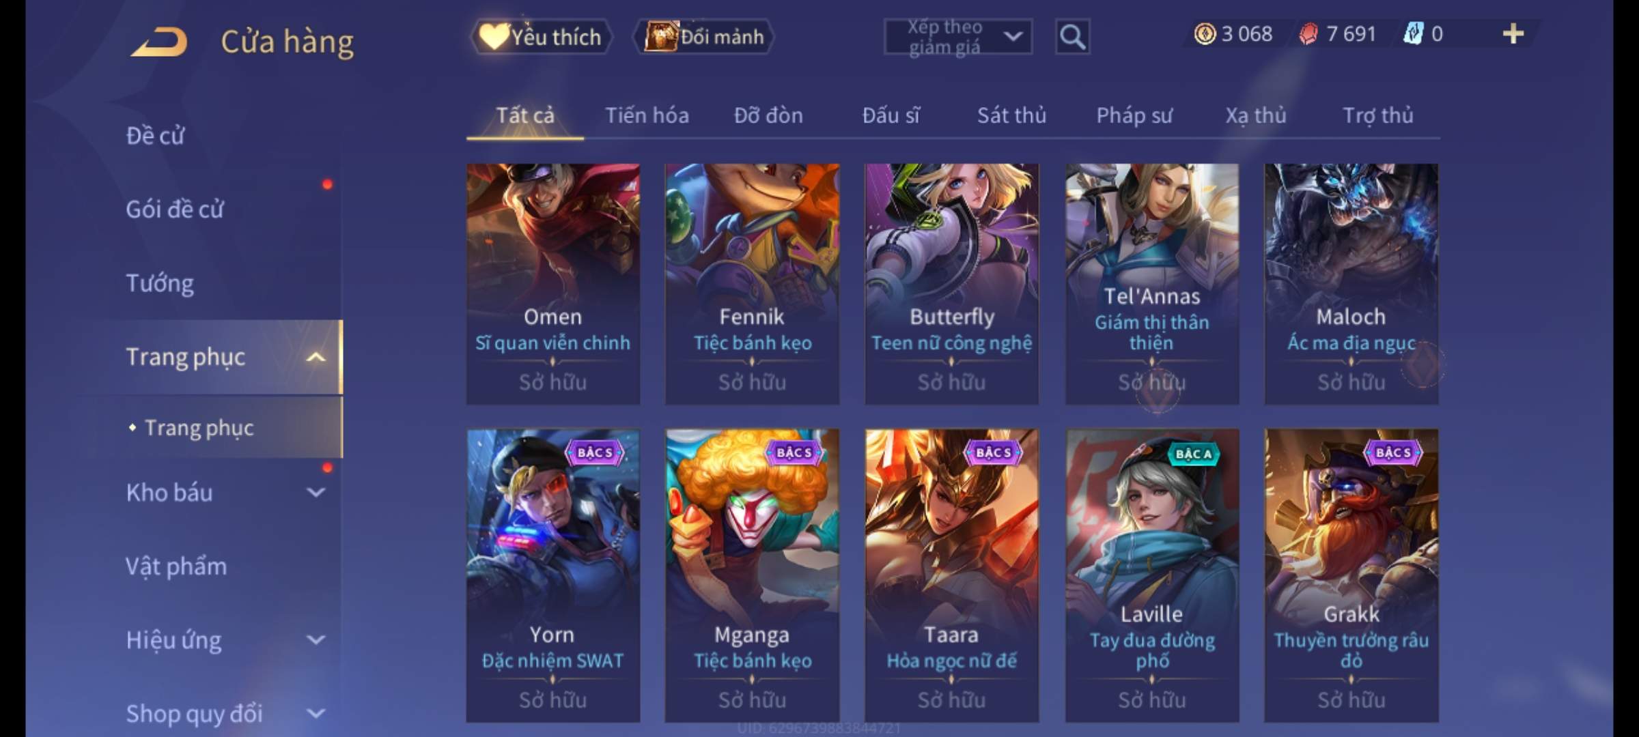Open the Tướng sidebar menu item

(160, 283)
